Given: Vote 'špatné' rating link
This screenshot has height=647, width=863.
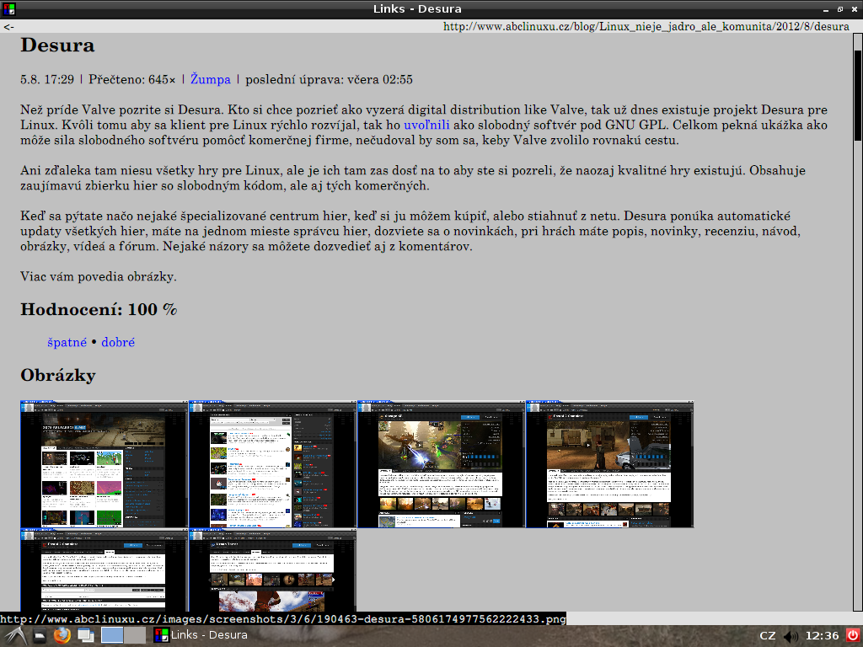Looking at the screenshot, I should (x=67, y=342).
